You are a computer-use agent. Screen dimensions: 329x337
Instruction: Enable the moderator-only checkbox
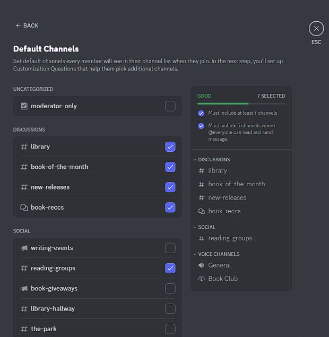coord(170,106)
